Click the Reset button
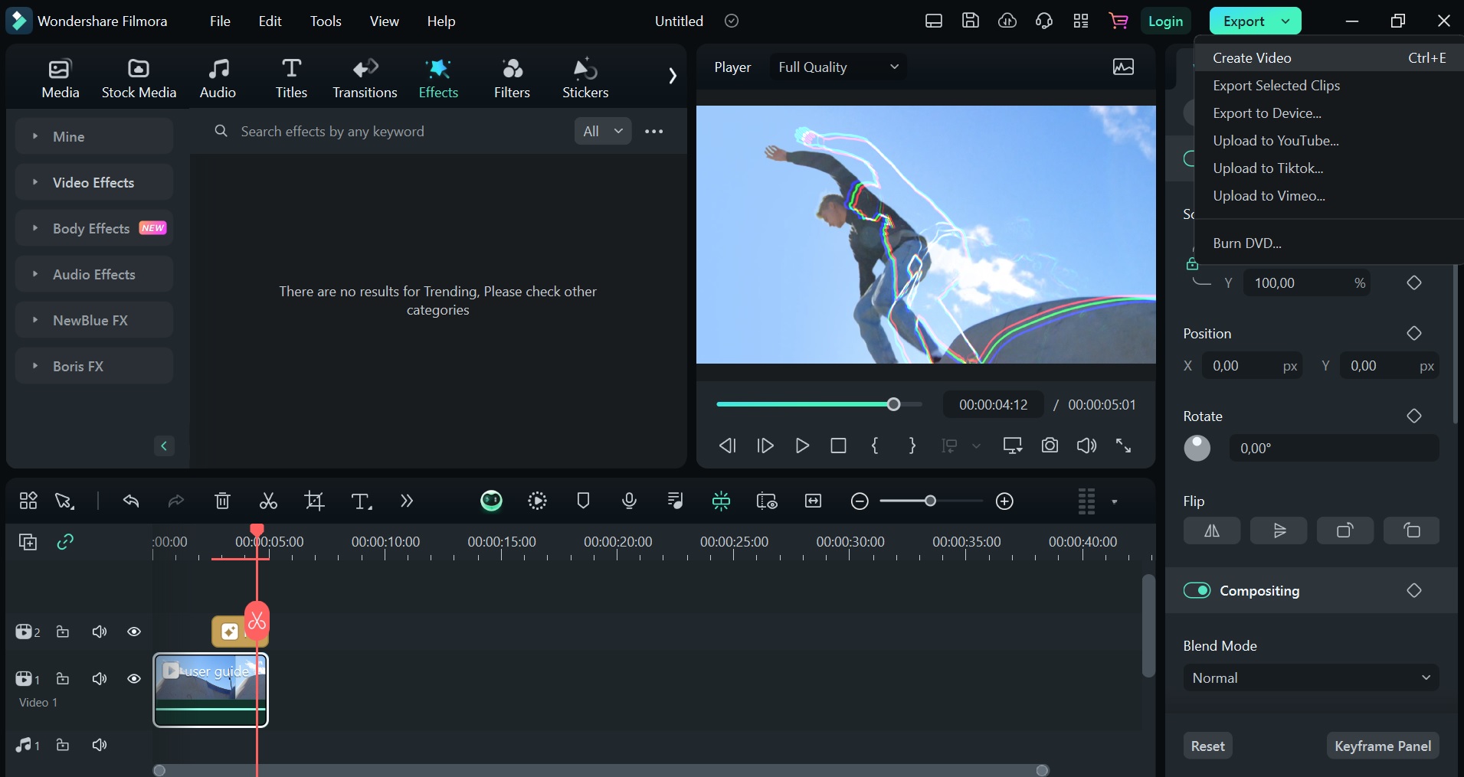The height and width of the screenshot is (777, 1464). 1207,746
